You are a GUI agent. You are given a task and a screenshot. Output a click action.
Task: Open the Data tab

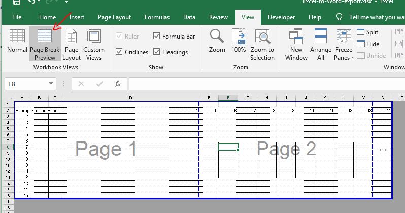[x=189, y=17]
